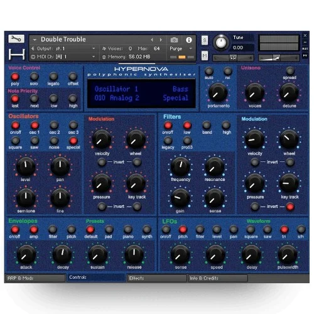
Task: Switch to Controls tab
Action: pos(96,278)
